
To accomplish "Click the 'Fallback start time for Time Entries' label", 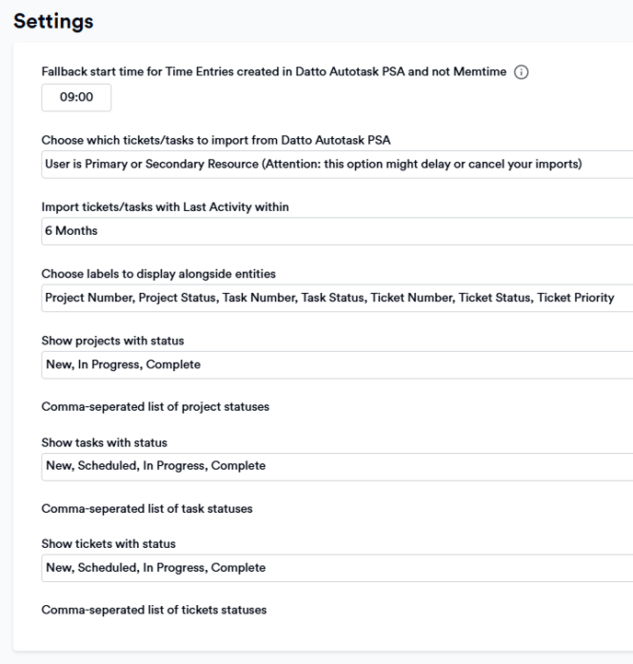I will point(274,72).
